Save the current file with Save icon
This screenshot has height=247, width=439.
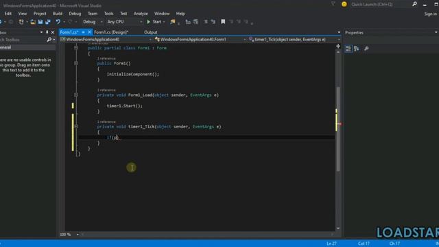pos(40,22)
